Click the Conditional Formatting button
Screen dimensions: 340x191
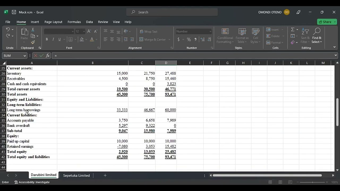pyautogui.click(x=225, y=36)
